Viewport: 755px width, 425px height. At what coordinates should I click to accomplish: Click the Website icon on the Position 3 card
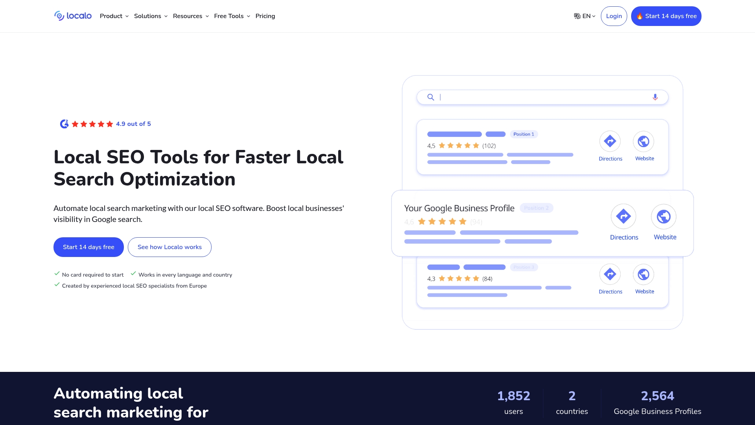[x=644, y=273]
